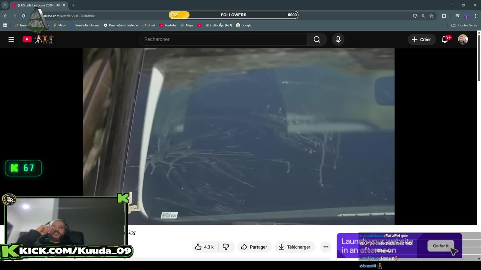This screenshot has width=481, height=270.
Task: Open the first Maps bookmark
Action: [59, 25]
